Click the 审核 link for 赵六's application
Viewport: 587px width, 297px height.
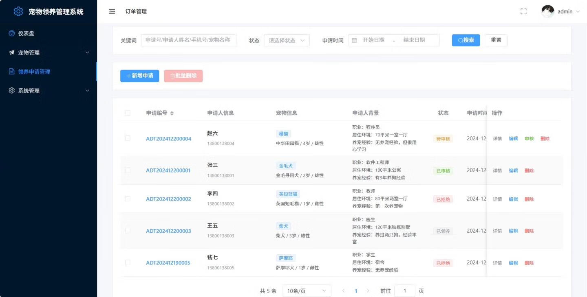pos(529,139)
